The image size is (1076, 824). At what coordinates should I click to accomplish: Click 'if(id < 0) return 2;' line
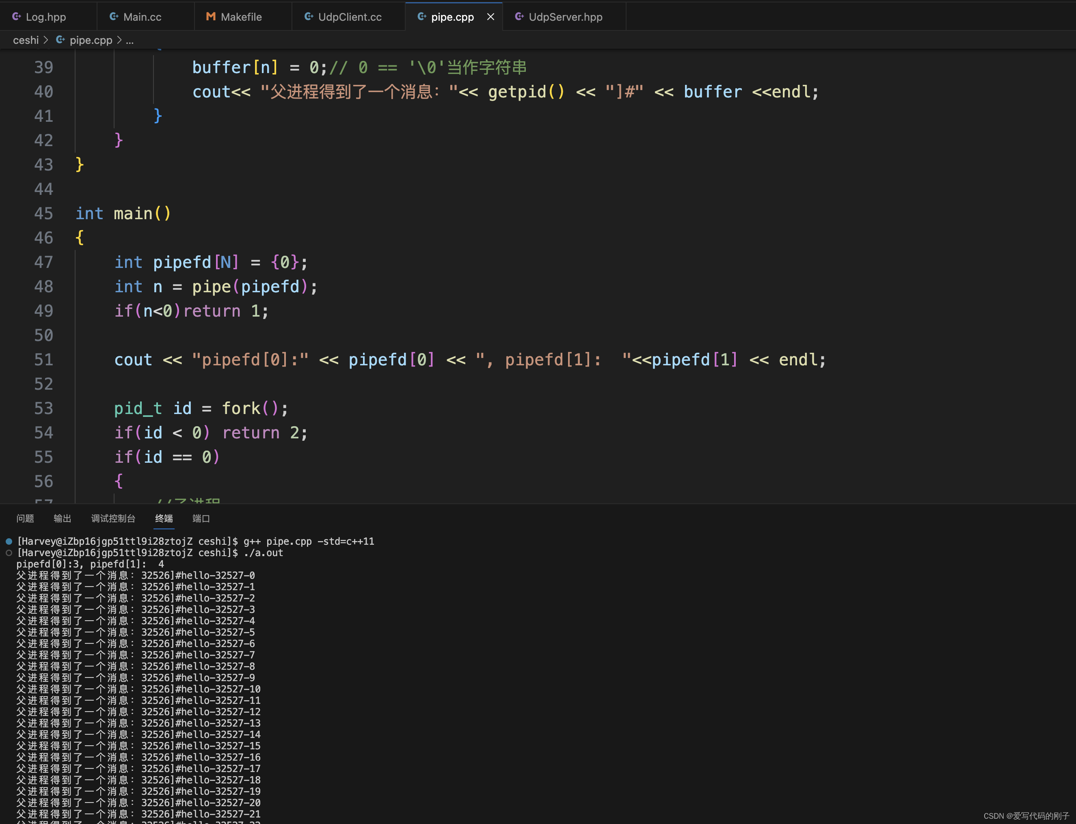point(211,433)
